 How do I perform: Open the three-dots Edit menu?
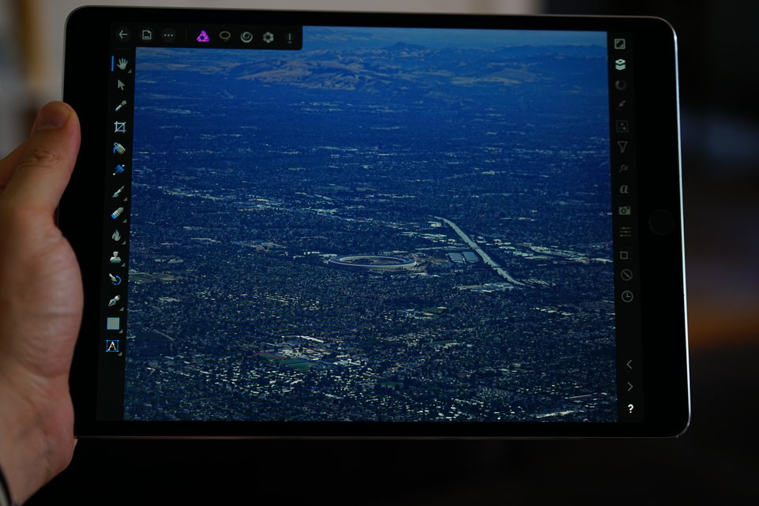(168, 36)
